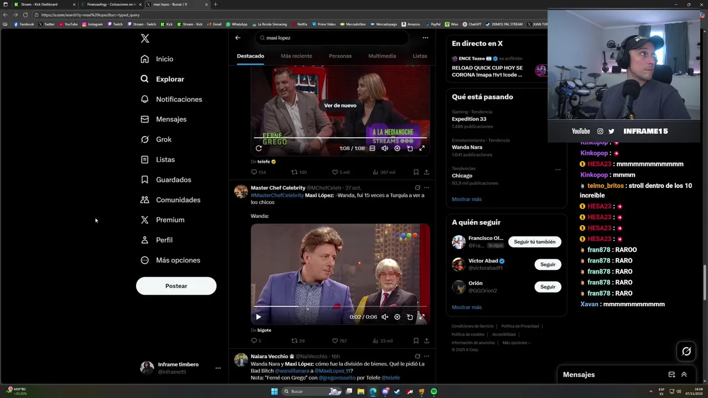Replay the telefe video
Screen dimensions: 708x398
click(258, 148)
